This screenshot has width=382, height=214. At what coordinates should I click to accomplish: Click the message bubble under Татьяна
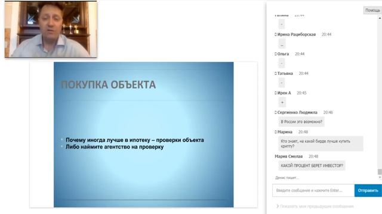pyautogui.click(x=282, y=83)
